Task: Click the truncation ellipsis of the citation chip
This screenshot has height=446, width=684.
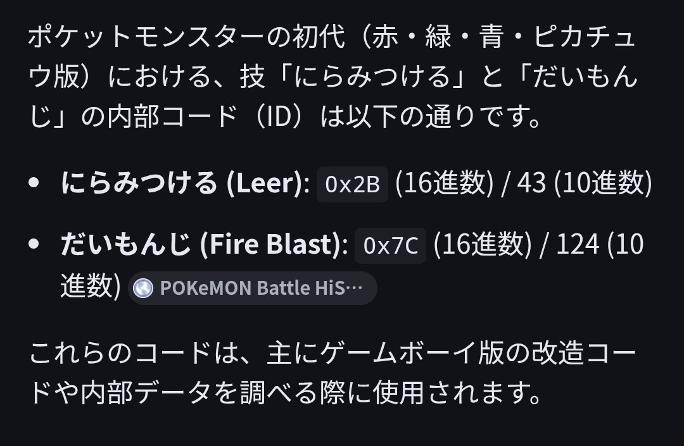Action: click(x=356, y=288)
